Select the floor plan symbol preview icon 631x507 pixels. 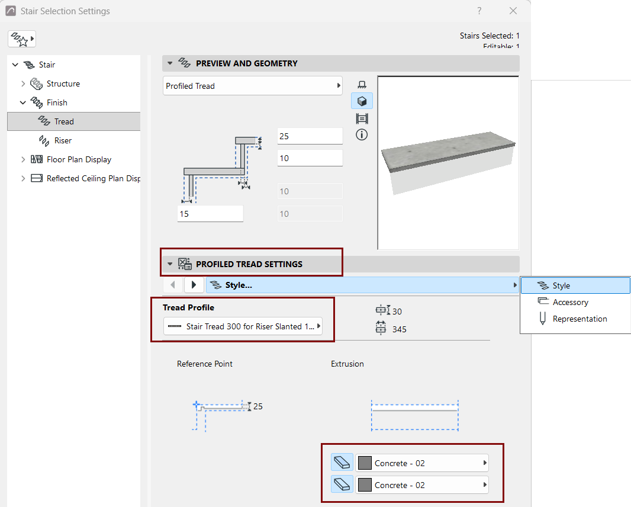362,85
